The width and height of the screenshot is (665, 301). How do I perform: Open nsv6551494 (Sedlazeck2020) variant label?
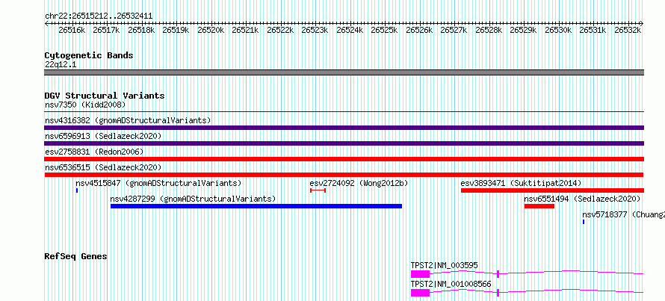pyautogui.click(x=582, y=199)
